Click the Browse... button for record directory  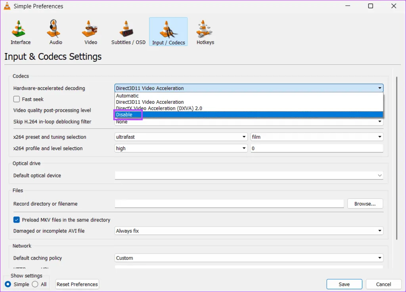click(365, 204)
